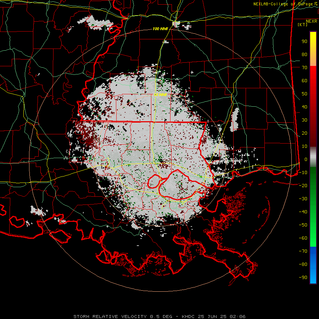
Task: Select the 70 value on velocity scale
Action: [304, 68]
